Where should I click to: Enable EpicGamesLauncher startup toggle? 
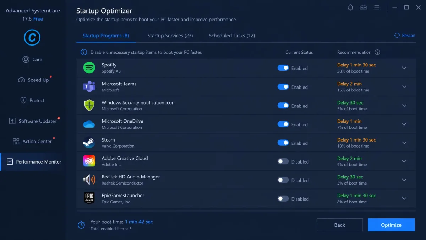(x=283, y=199)
